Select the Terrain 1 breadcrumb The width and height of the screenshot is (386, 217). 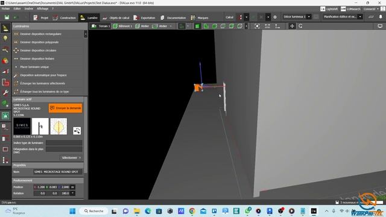(101, 26)
